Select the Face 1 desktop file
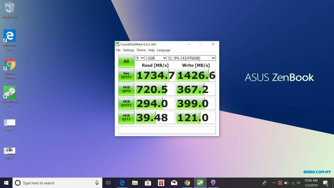 click(10, 125)
